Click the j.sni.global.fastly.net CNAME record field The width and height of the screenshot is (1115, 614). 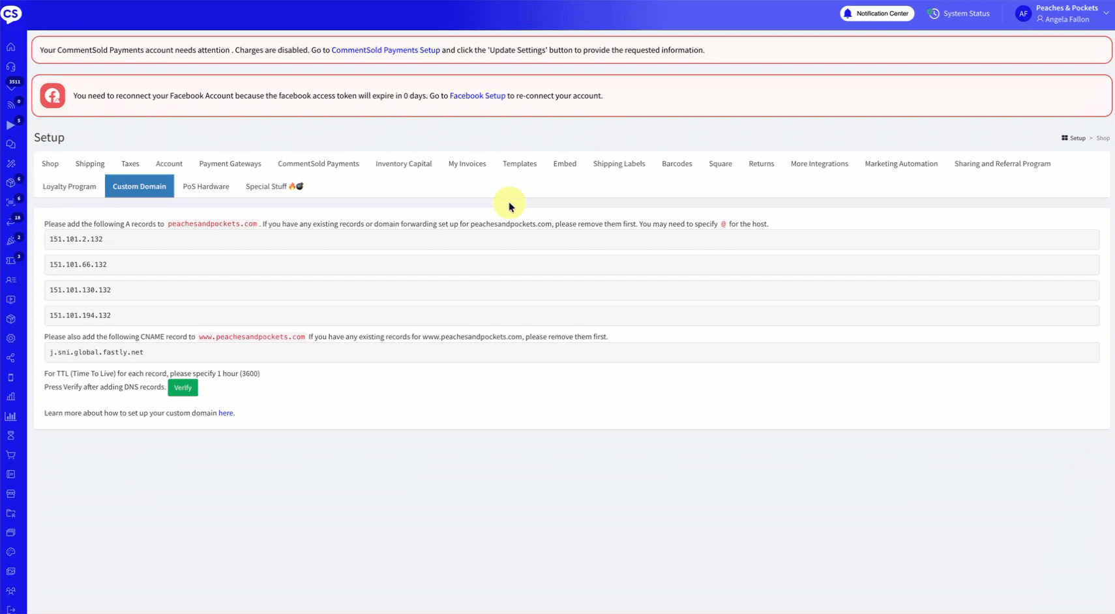tap(571, 353)
